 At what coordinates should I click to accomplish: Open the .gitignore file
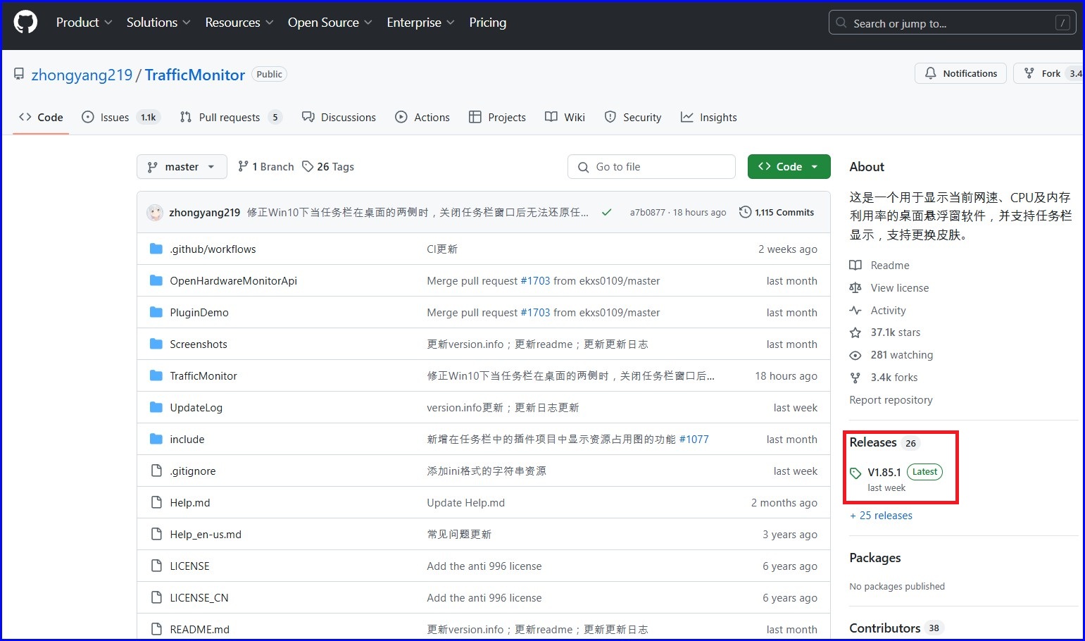click(x=193, y=471)
